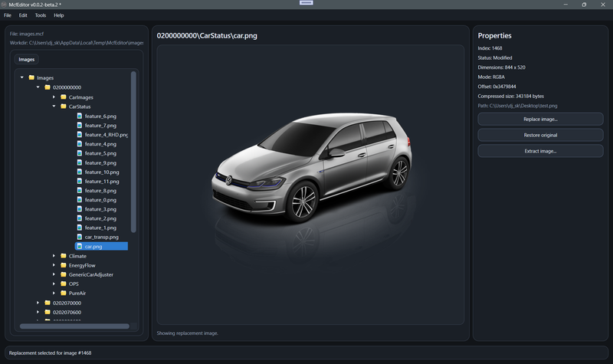This screenshot has height=364, width=613.
Task: Click the tree's vertical scrollbar
Action: (x=133, y=152)
